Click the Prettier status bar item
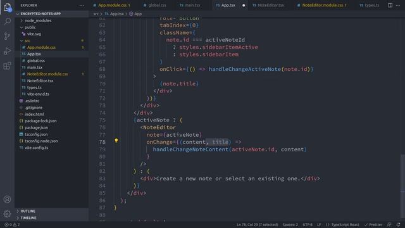This screenshot has height=228, width=405. point(373,225)
